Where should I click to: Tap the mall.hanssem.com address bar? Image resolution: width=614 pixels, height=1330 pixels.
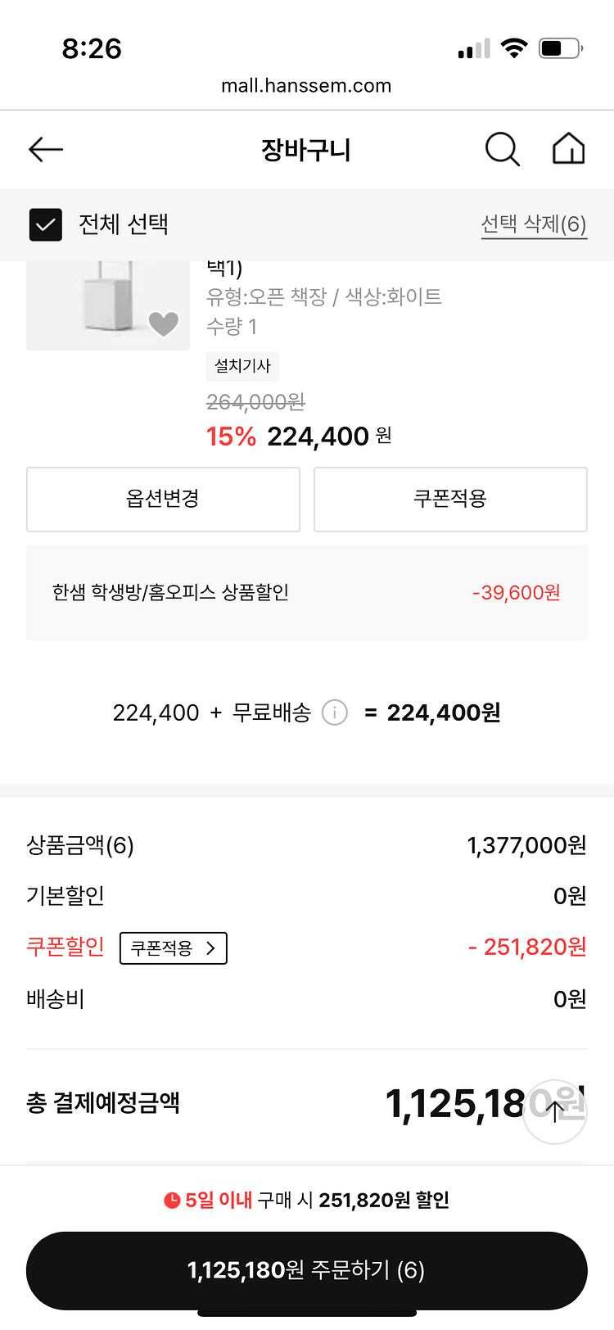306,85
